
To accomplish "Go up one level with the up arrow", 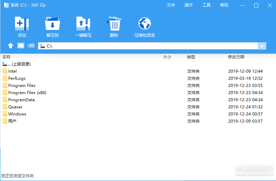I will 11,46.
